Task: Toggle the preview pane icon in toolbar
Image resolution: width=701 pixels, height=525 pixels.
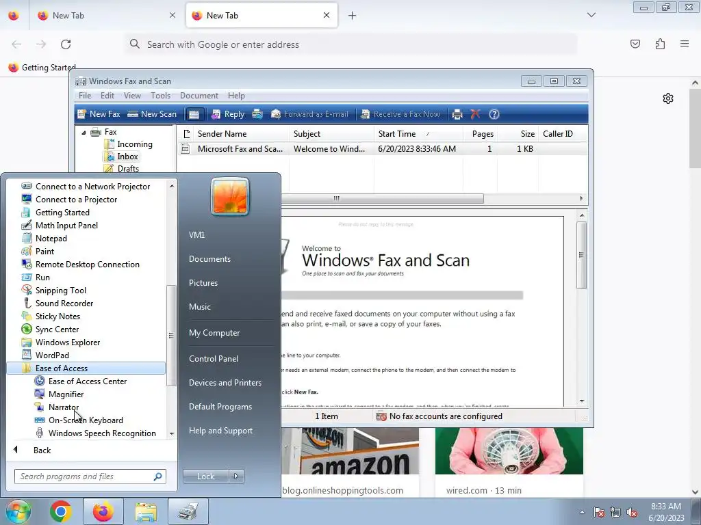Action: (194, 114)
